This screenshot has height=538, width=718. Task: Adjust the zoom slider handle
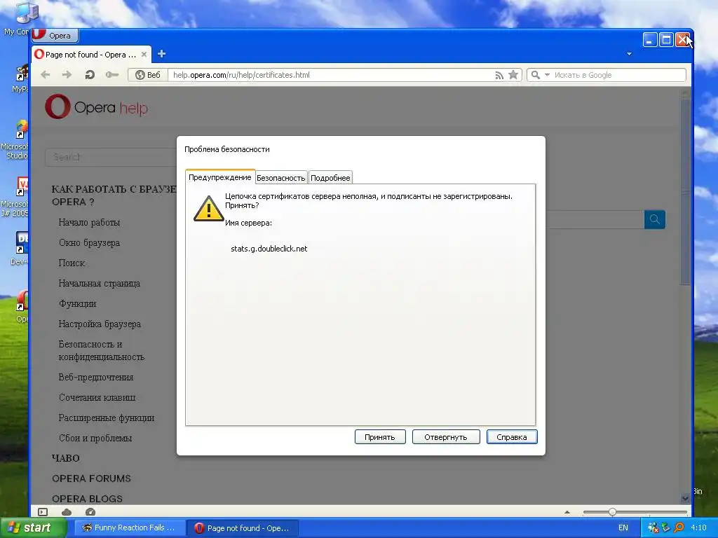612,512
